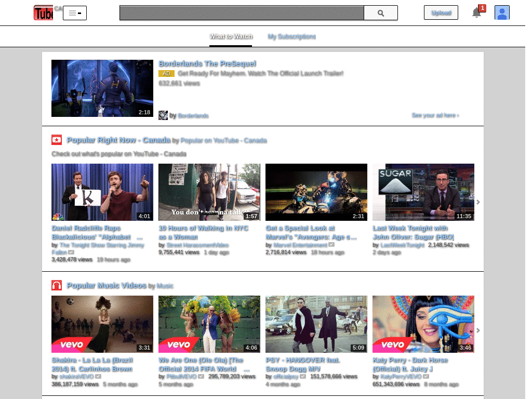Viewport: 532px width, 399px height.
Task: Click the Borderlands channel avatar icon
Action: [x=163, y=115]
